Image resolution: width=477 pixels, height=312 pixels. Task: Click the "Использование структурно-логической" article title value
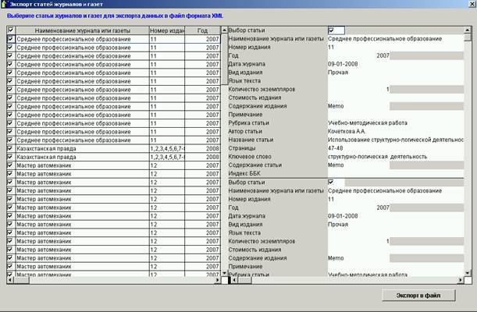click(x=396, y=140)
